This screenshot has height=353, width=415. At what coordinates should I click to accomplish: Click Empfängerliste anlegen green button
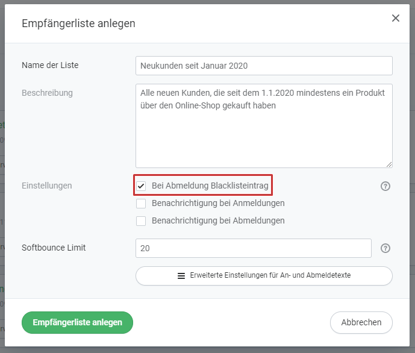(77, 322)
